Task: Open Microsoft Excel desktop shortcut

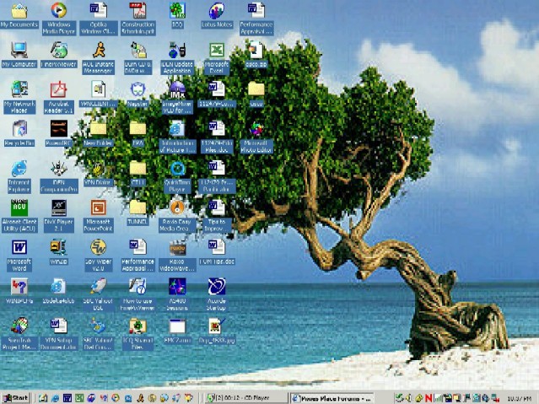Action: point(217,51)
